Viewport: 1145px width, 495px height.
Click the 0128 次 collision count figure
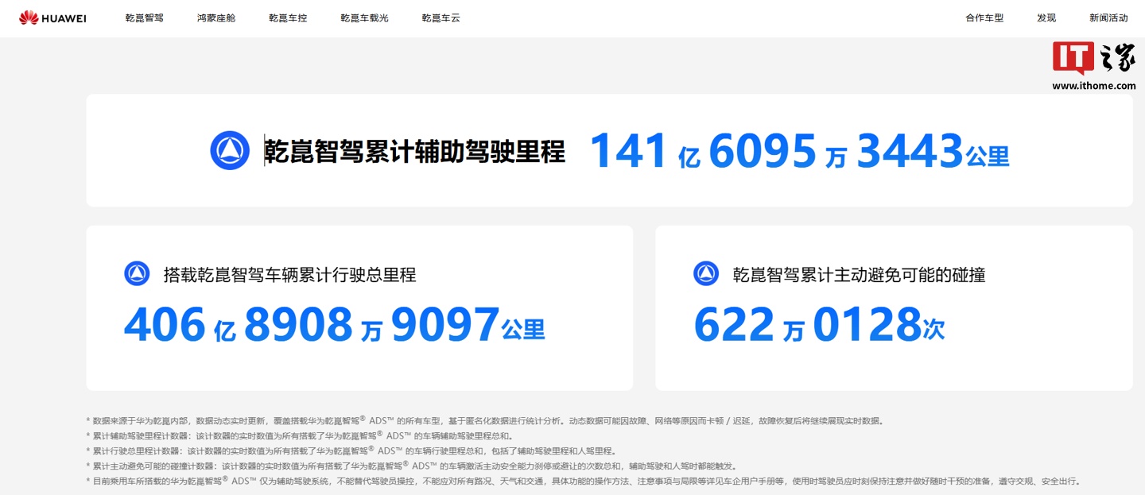coord(879,324)
